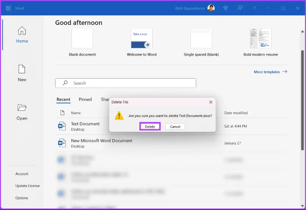Maximize the Word window
The height and width of the screenshot is (210, 306).
coord(283,8)
